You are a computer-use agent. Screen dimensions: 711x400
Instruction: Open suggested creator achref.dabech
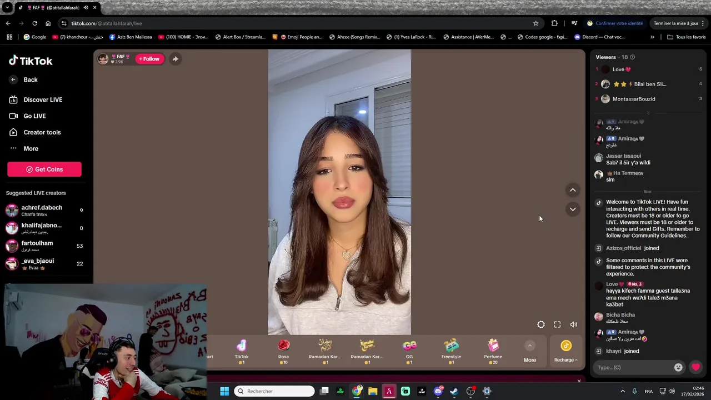(x=44, y=211)
